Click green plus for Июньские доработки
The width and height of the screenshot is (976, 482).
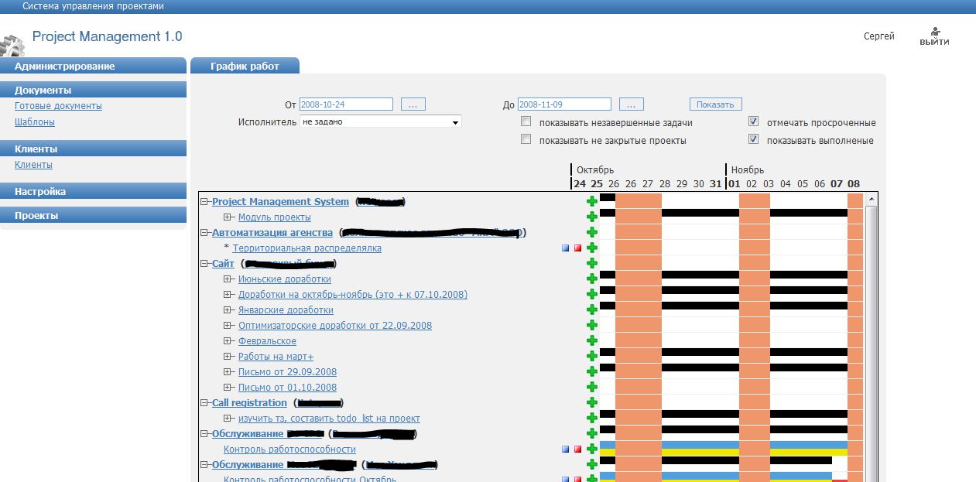pyautogui.click(x=592, y=279)
